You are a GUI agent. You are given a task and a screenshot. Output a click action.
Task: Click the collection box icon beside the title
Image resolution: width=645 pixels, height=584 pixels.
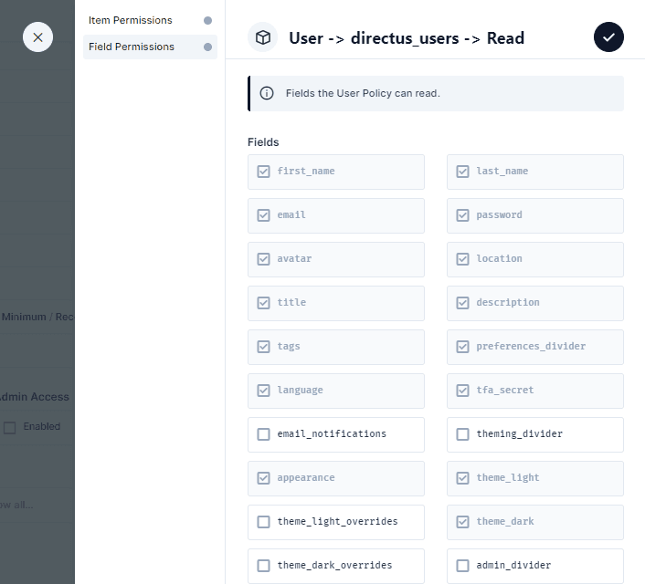263,37
